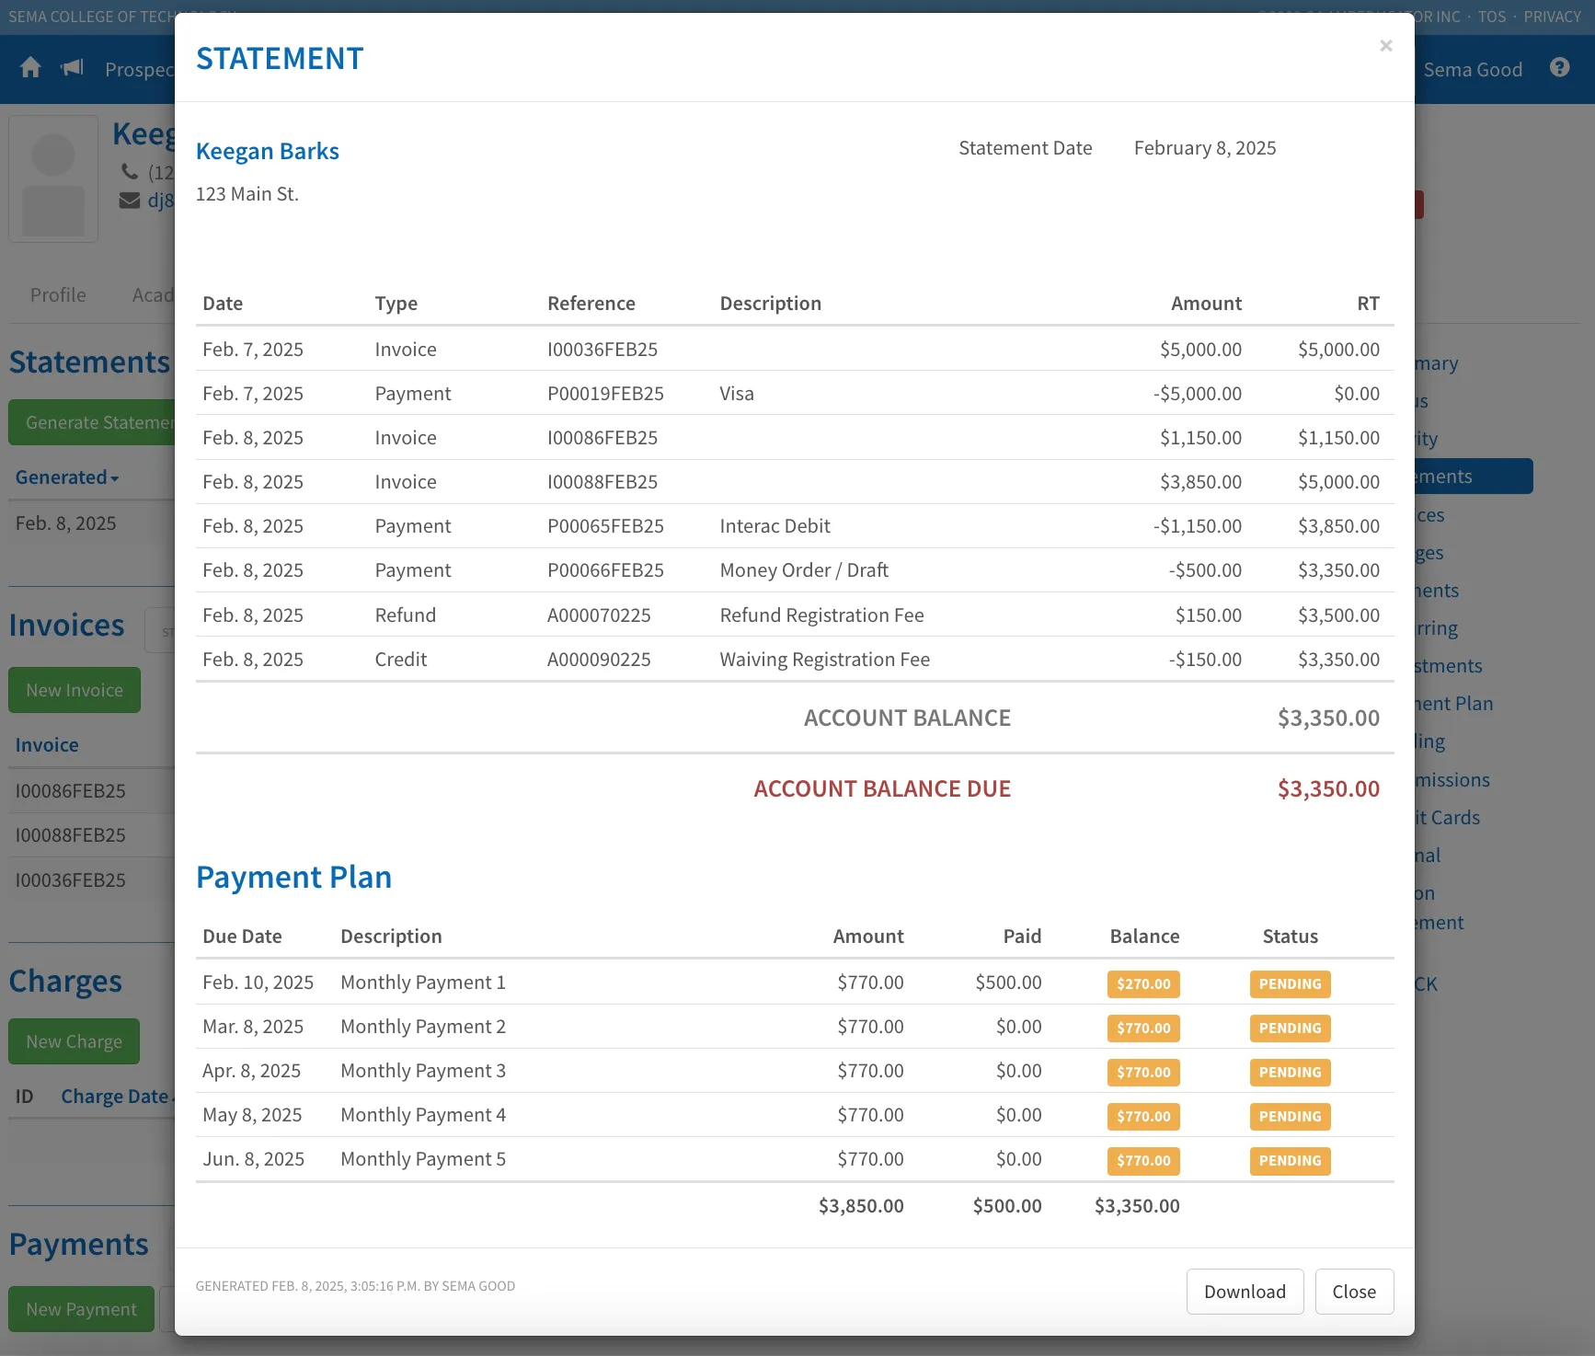Open invoice I00036FEB25 in Invoices list
The width and height of the screenshot is (1595, 1356).
coord(70,880)
